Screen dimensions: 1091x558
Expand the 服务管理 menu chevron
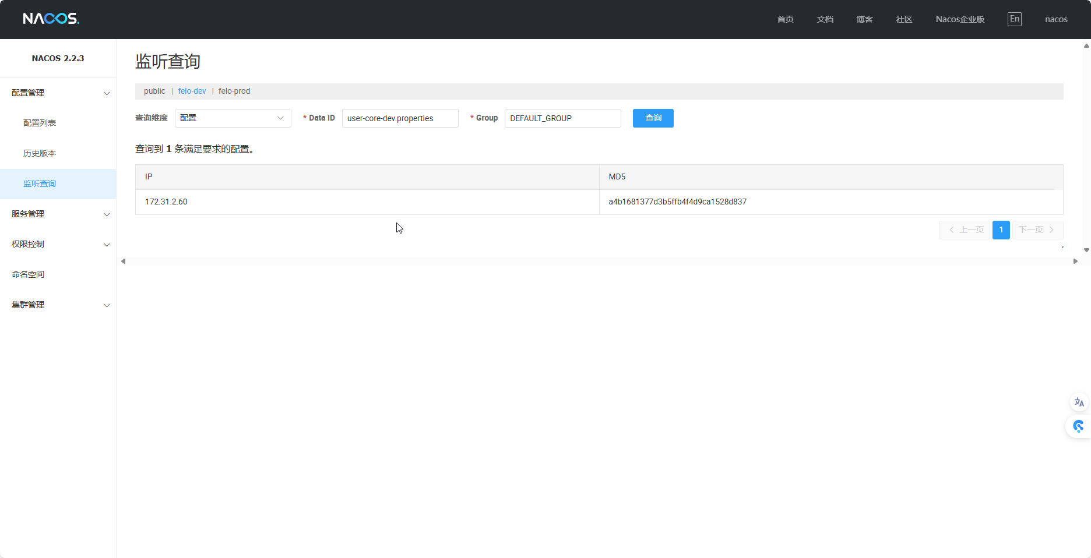[x=107, y=214]
